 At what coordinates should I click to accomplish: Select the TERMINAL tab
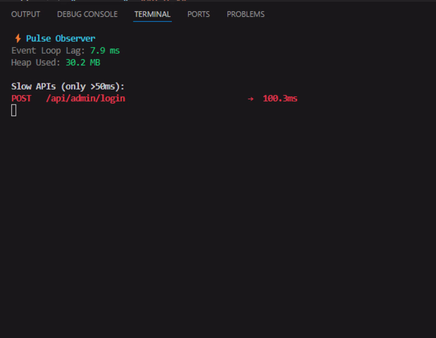pos(153,14)
